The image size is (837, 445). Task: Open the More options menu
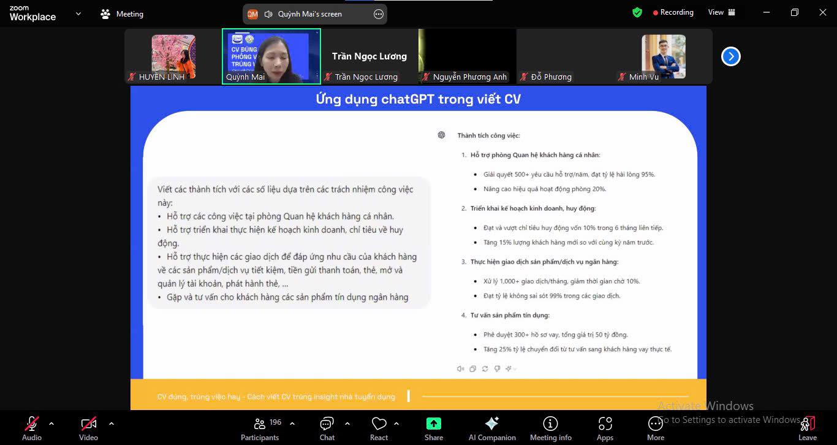point(655,428)
